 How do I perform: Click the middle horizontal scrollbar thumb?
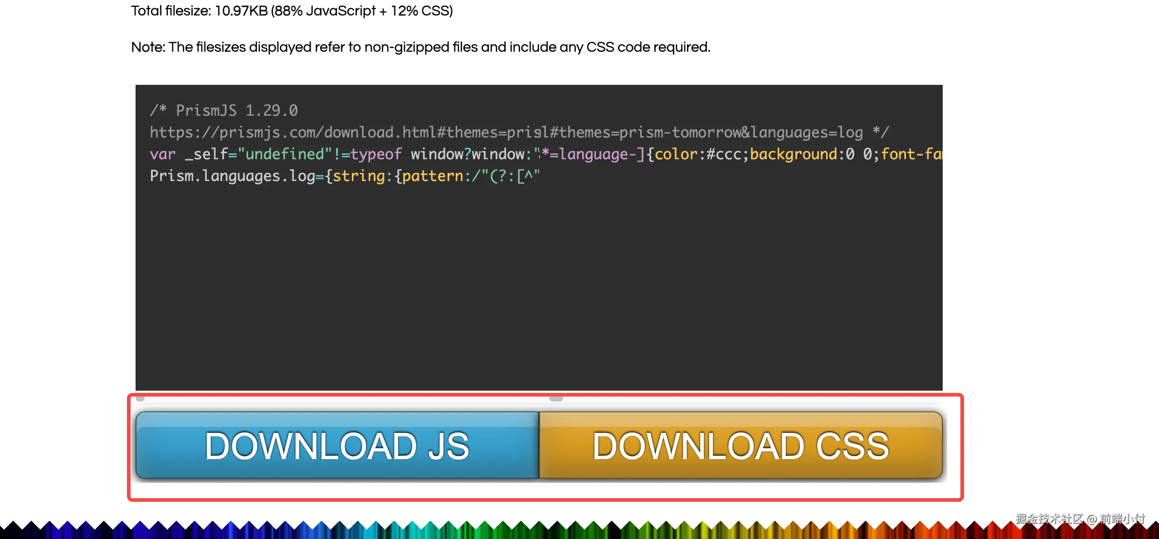pos(556,398)
